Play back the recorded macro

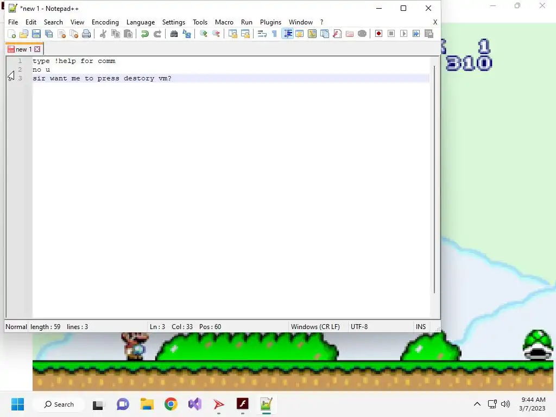403,34
